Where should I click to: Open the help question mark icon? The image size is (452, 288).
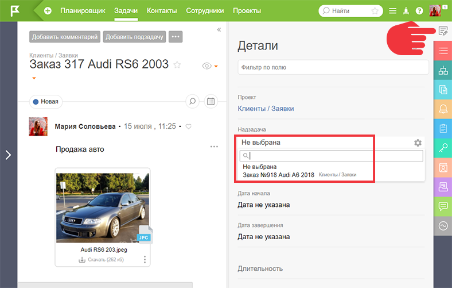419,11
